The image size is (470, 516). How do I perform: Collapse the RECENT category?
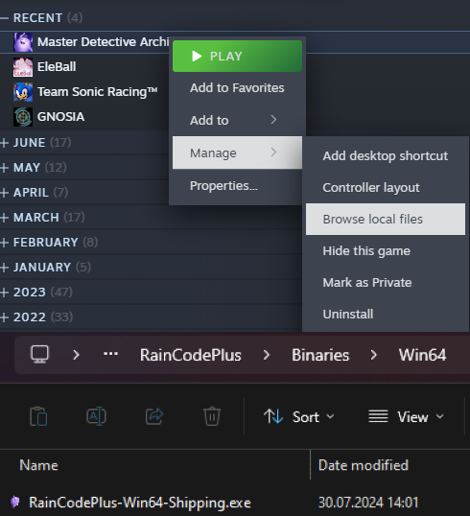pos(4,18)
